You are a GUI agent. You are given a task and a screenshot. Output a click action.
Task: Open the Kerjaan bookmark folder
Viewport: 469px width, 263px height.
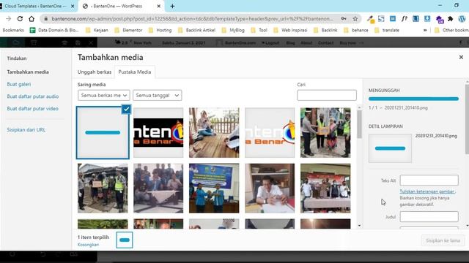(x=97, y=30)
